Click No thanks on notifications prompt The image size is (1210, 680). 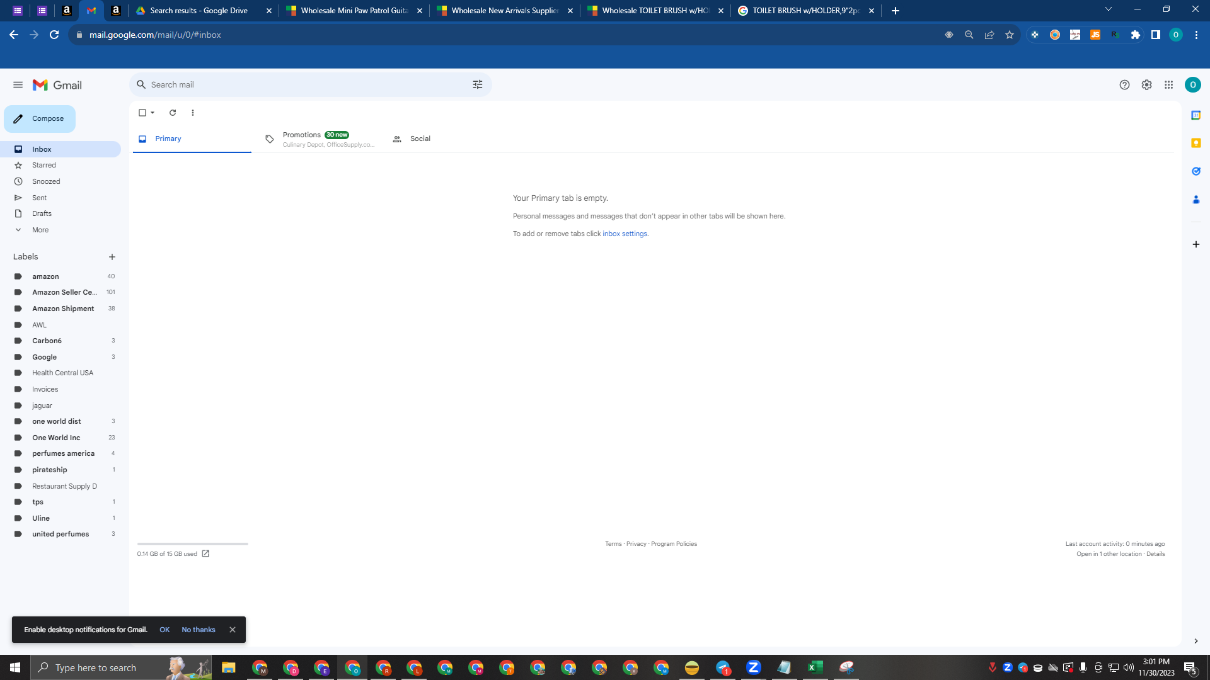coord(199,630)
